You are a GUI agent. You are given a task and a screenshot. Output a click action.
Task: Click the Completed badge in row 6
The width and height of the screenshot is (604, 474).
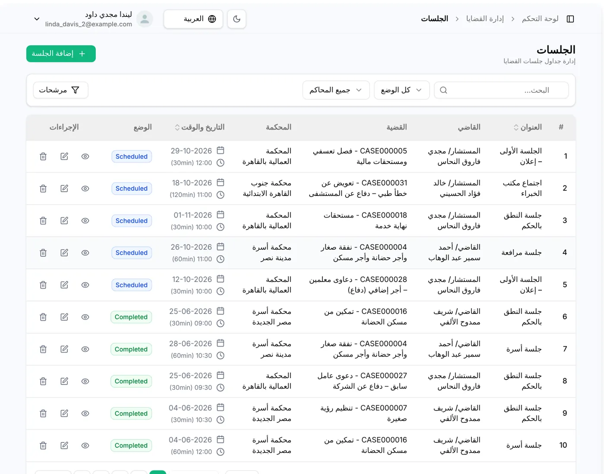131,317
